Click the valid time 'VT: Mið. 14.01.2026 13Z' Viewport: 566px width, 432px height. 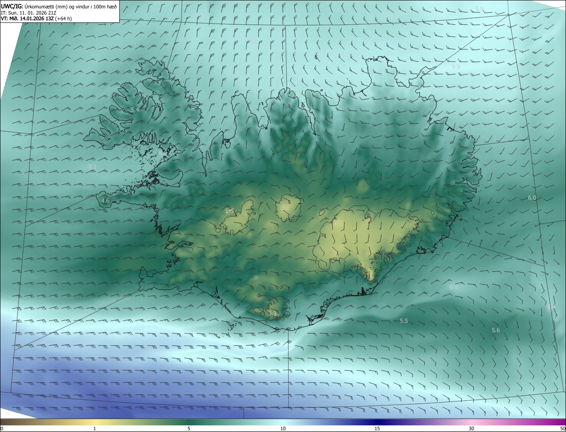coord(27,19)
